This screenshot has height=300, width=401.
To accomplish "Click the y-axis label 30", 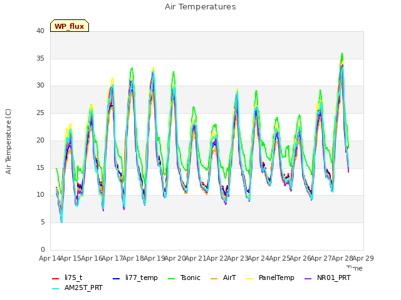I will (40, 86).
